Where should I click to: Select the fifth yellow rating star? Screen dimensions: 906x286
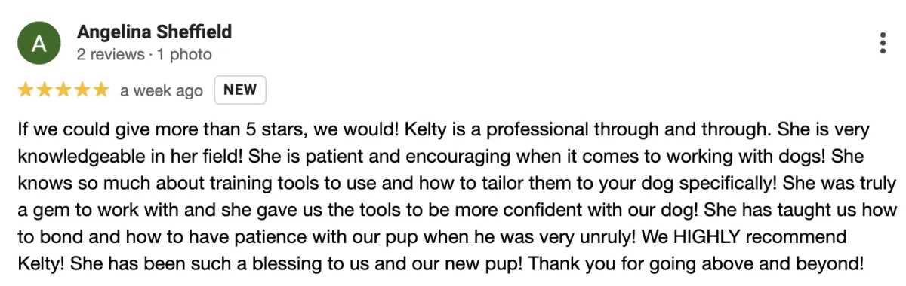pos(101,90)
